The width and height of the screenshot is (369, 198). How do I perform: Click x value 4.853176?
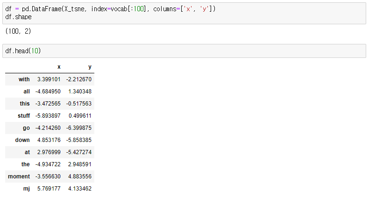point(49,140)
